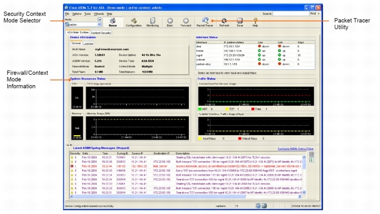Viewport: 380px width, 214px height.
Task: Click the IP Address/Mask column header
Action: pyautogui.click(x=240, y=42)
